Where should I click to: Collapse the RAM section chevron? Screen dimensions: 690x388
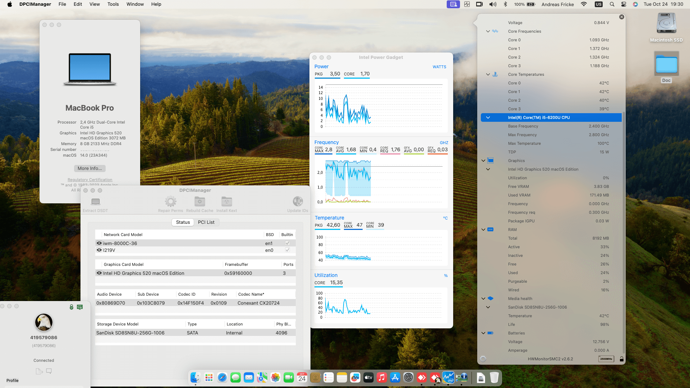pos(483,230)
